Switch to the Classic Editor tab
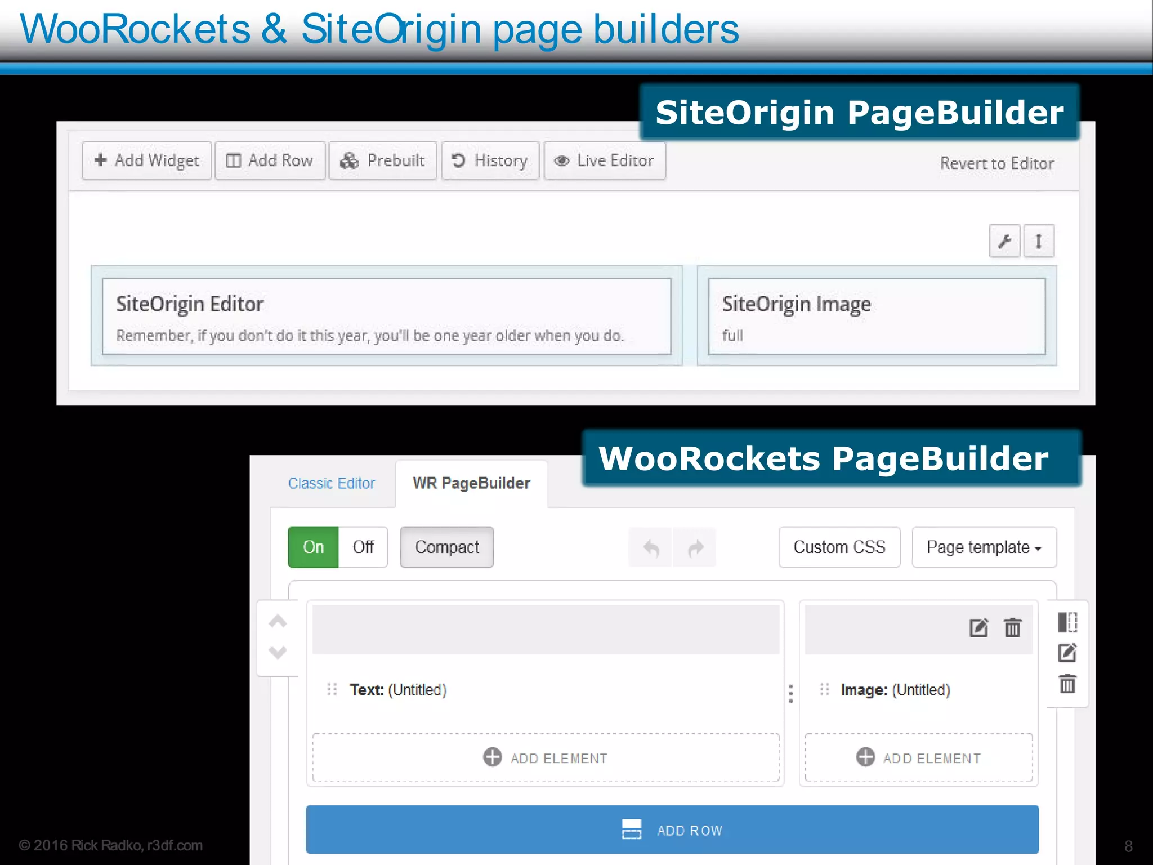Image resolution: width=1153 pixels, height=865 pixels. click(x=332, y=483)
